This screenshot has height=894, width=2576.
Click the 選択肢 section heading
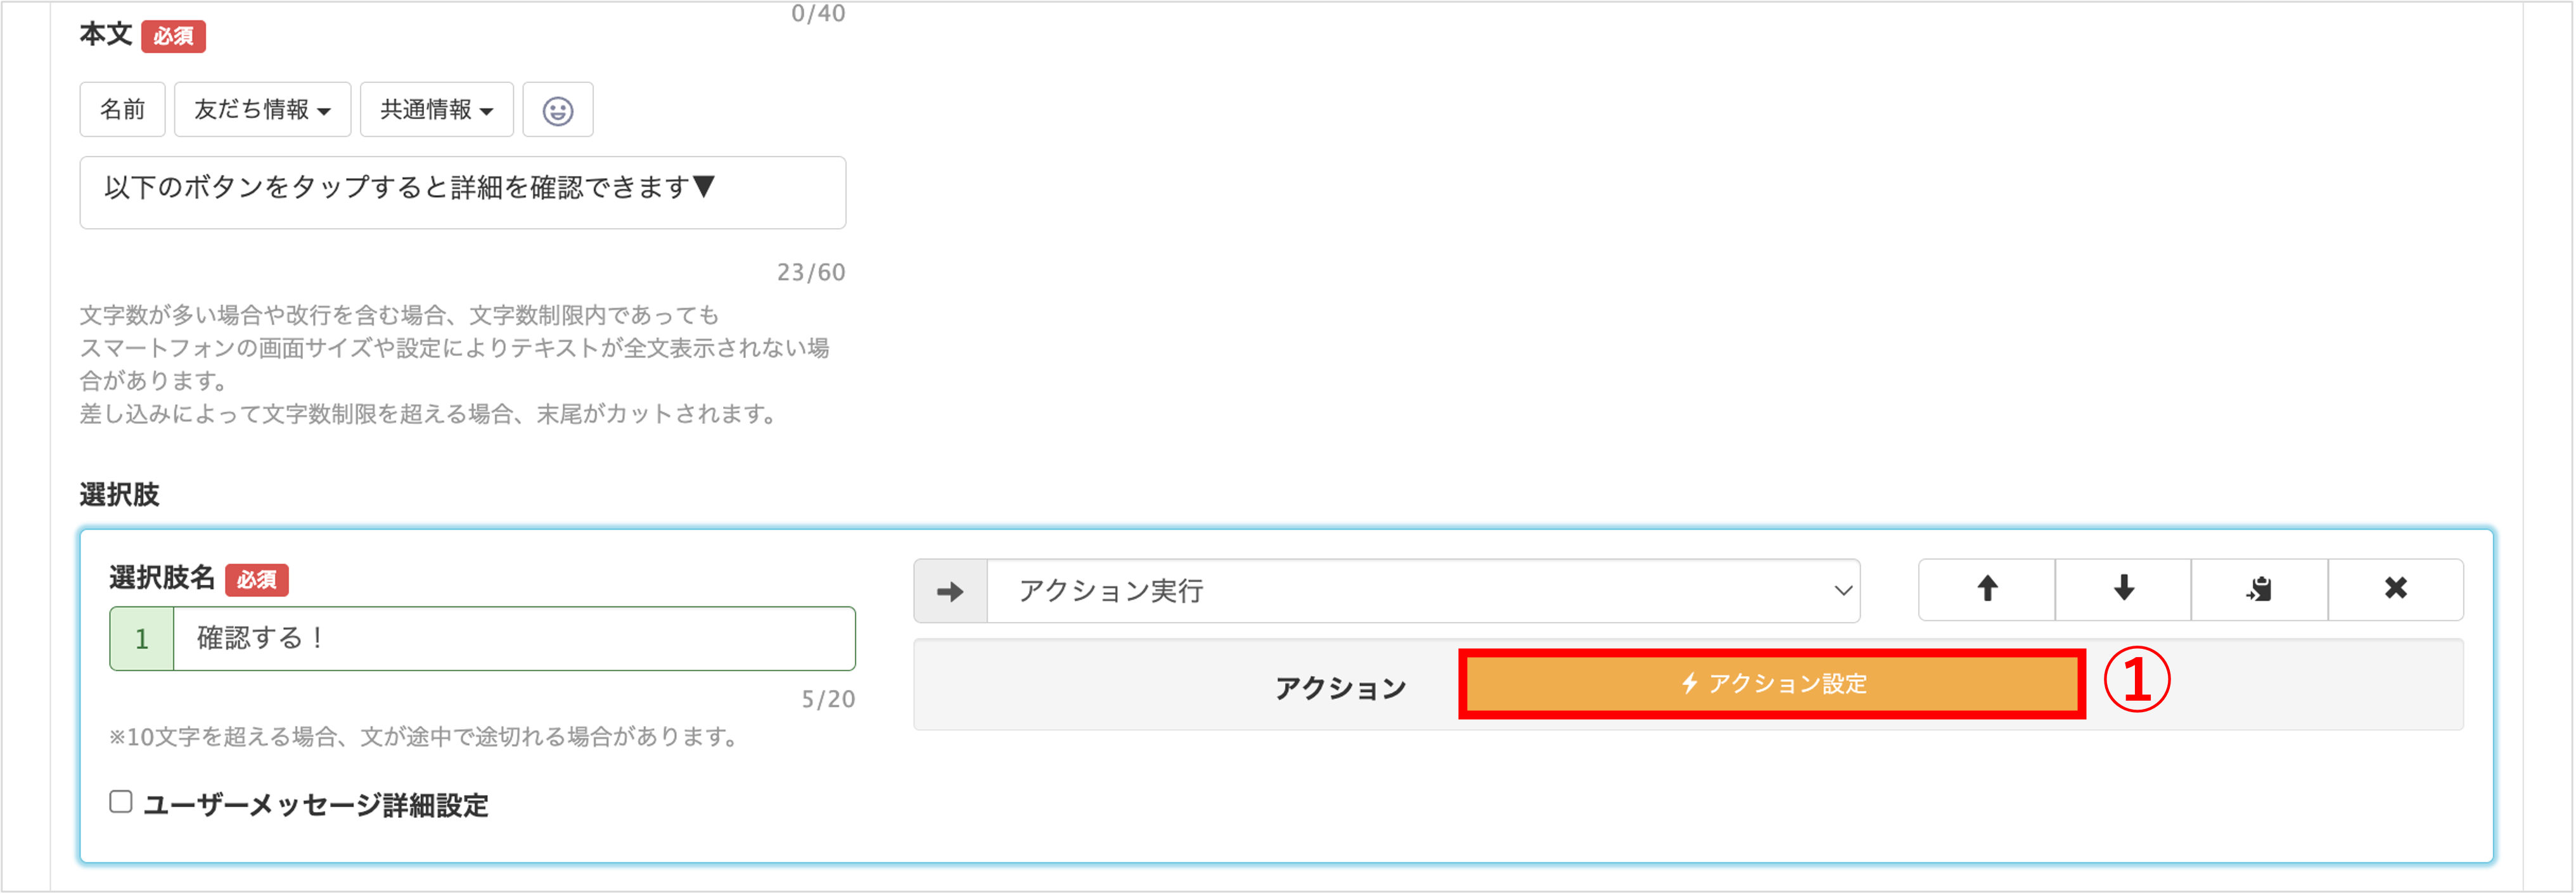point(119,495)
